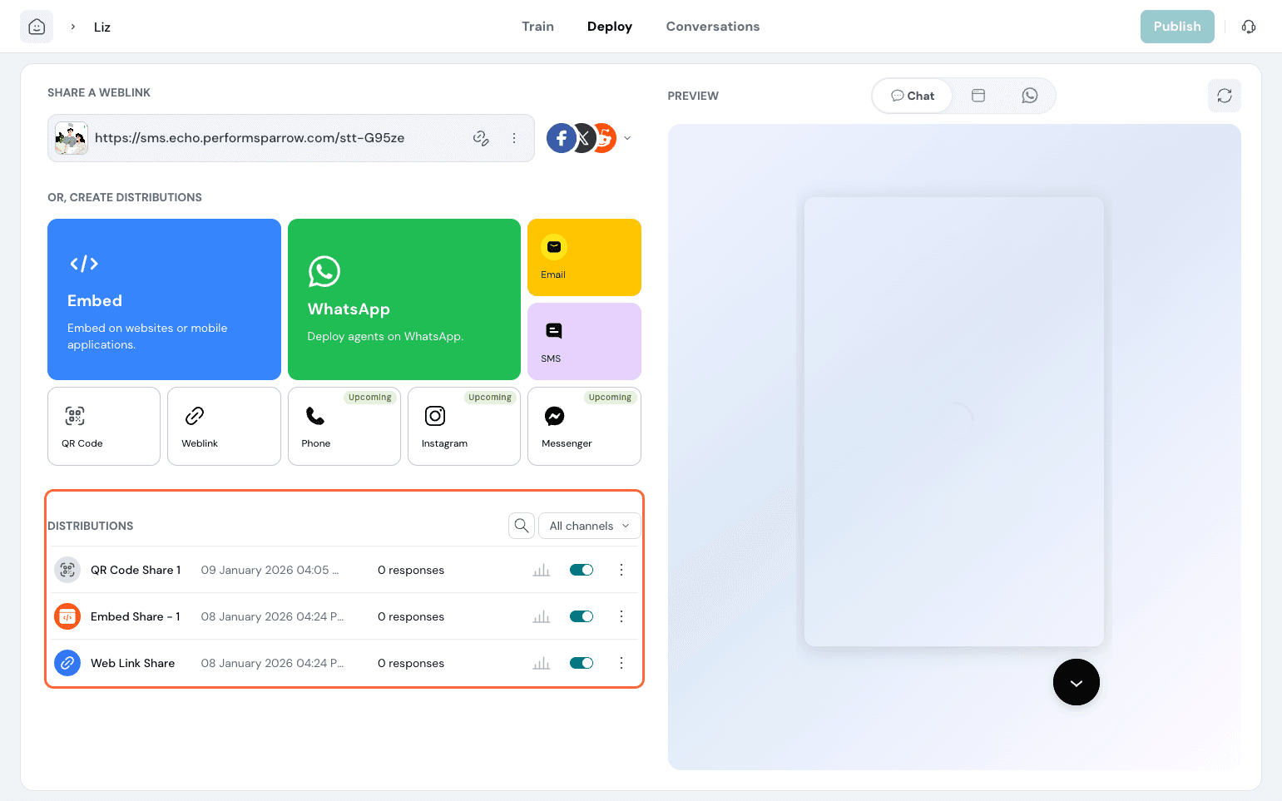Turn off Embed Share - 1 distribution
The image size is (1282, 801).
click(582, 616)
